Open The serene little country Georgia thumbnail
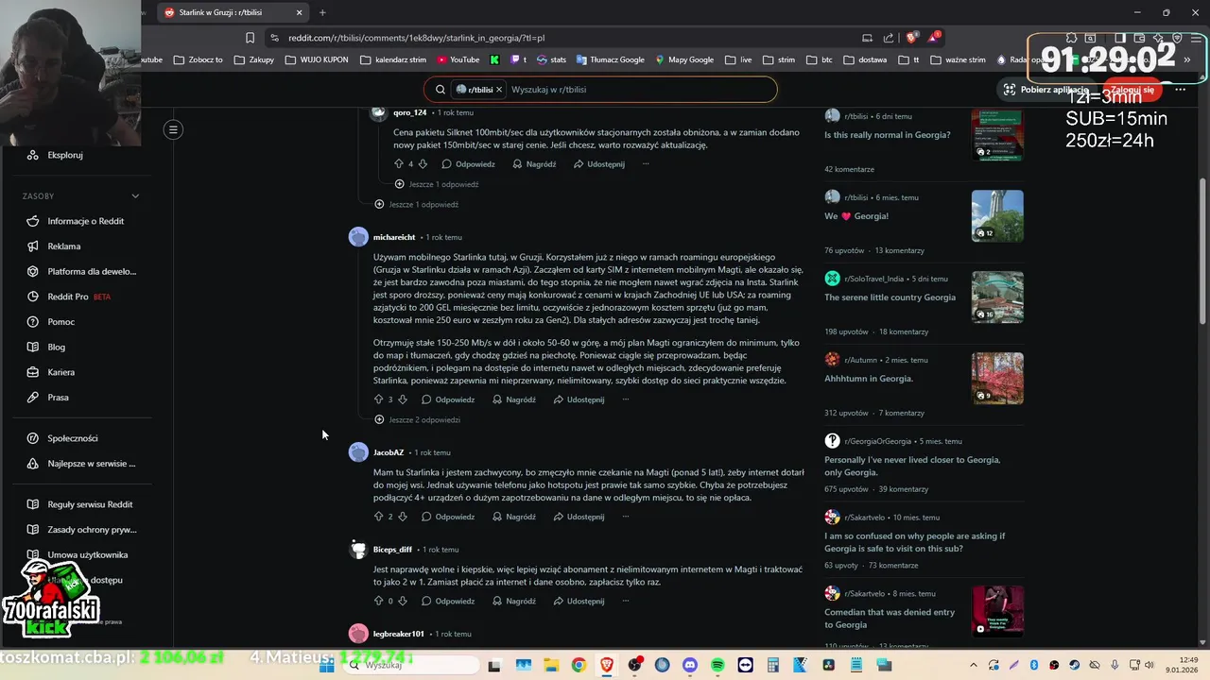This screenshot has width=1210, height=680. point(997,297)
